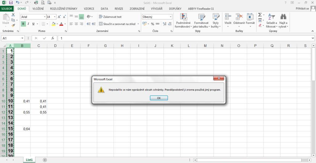The height and width of the screenshot is (163, 316).
Task: Open the SOUBOR file tab
Action: tap(7, 9)
